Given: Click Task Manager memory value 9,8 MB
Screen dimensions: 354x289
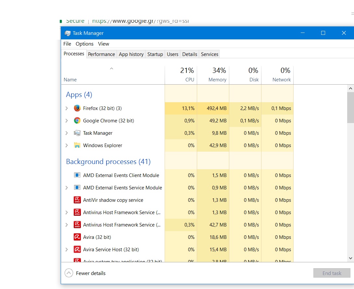Looking at the screenshot, I should tap(219, 133).
